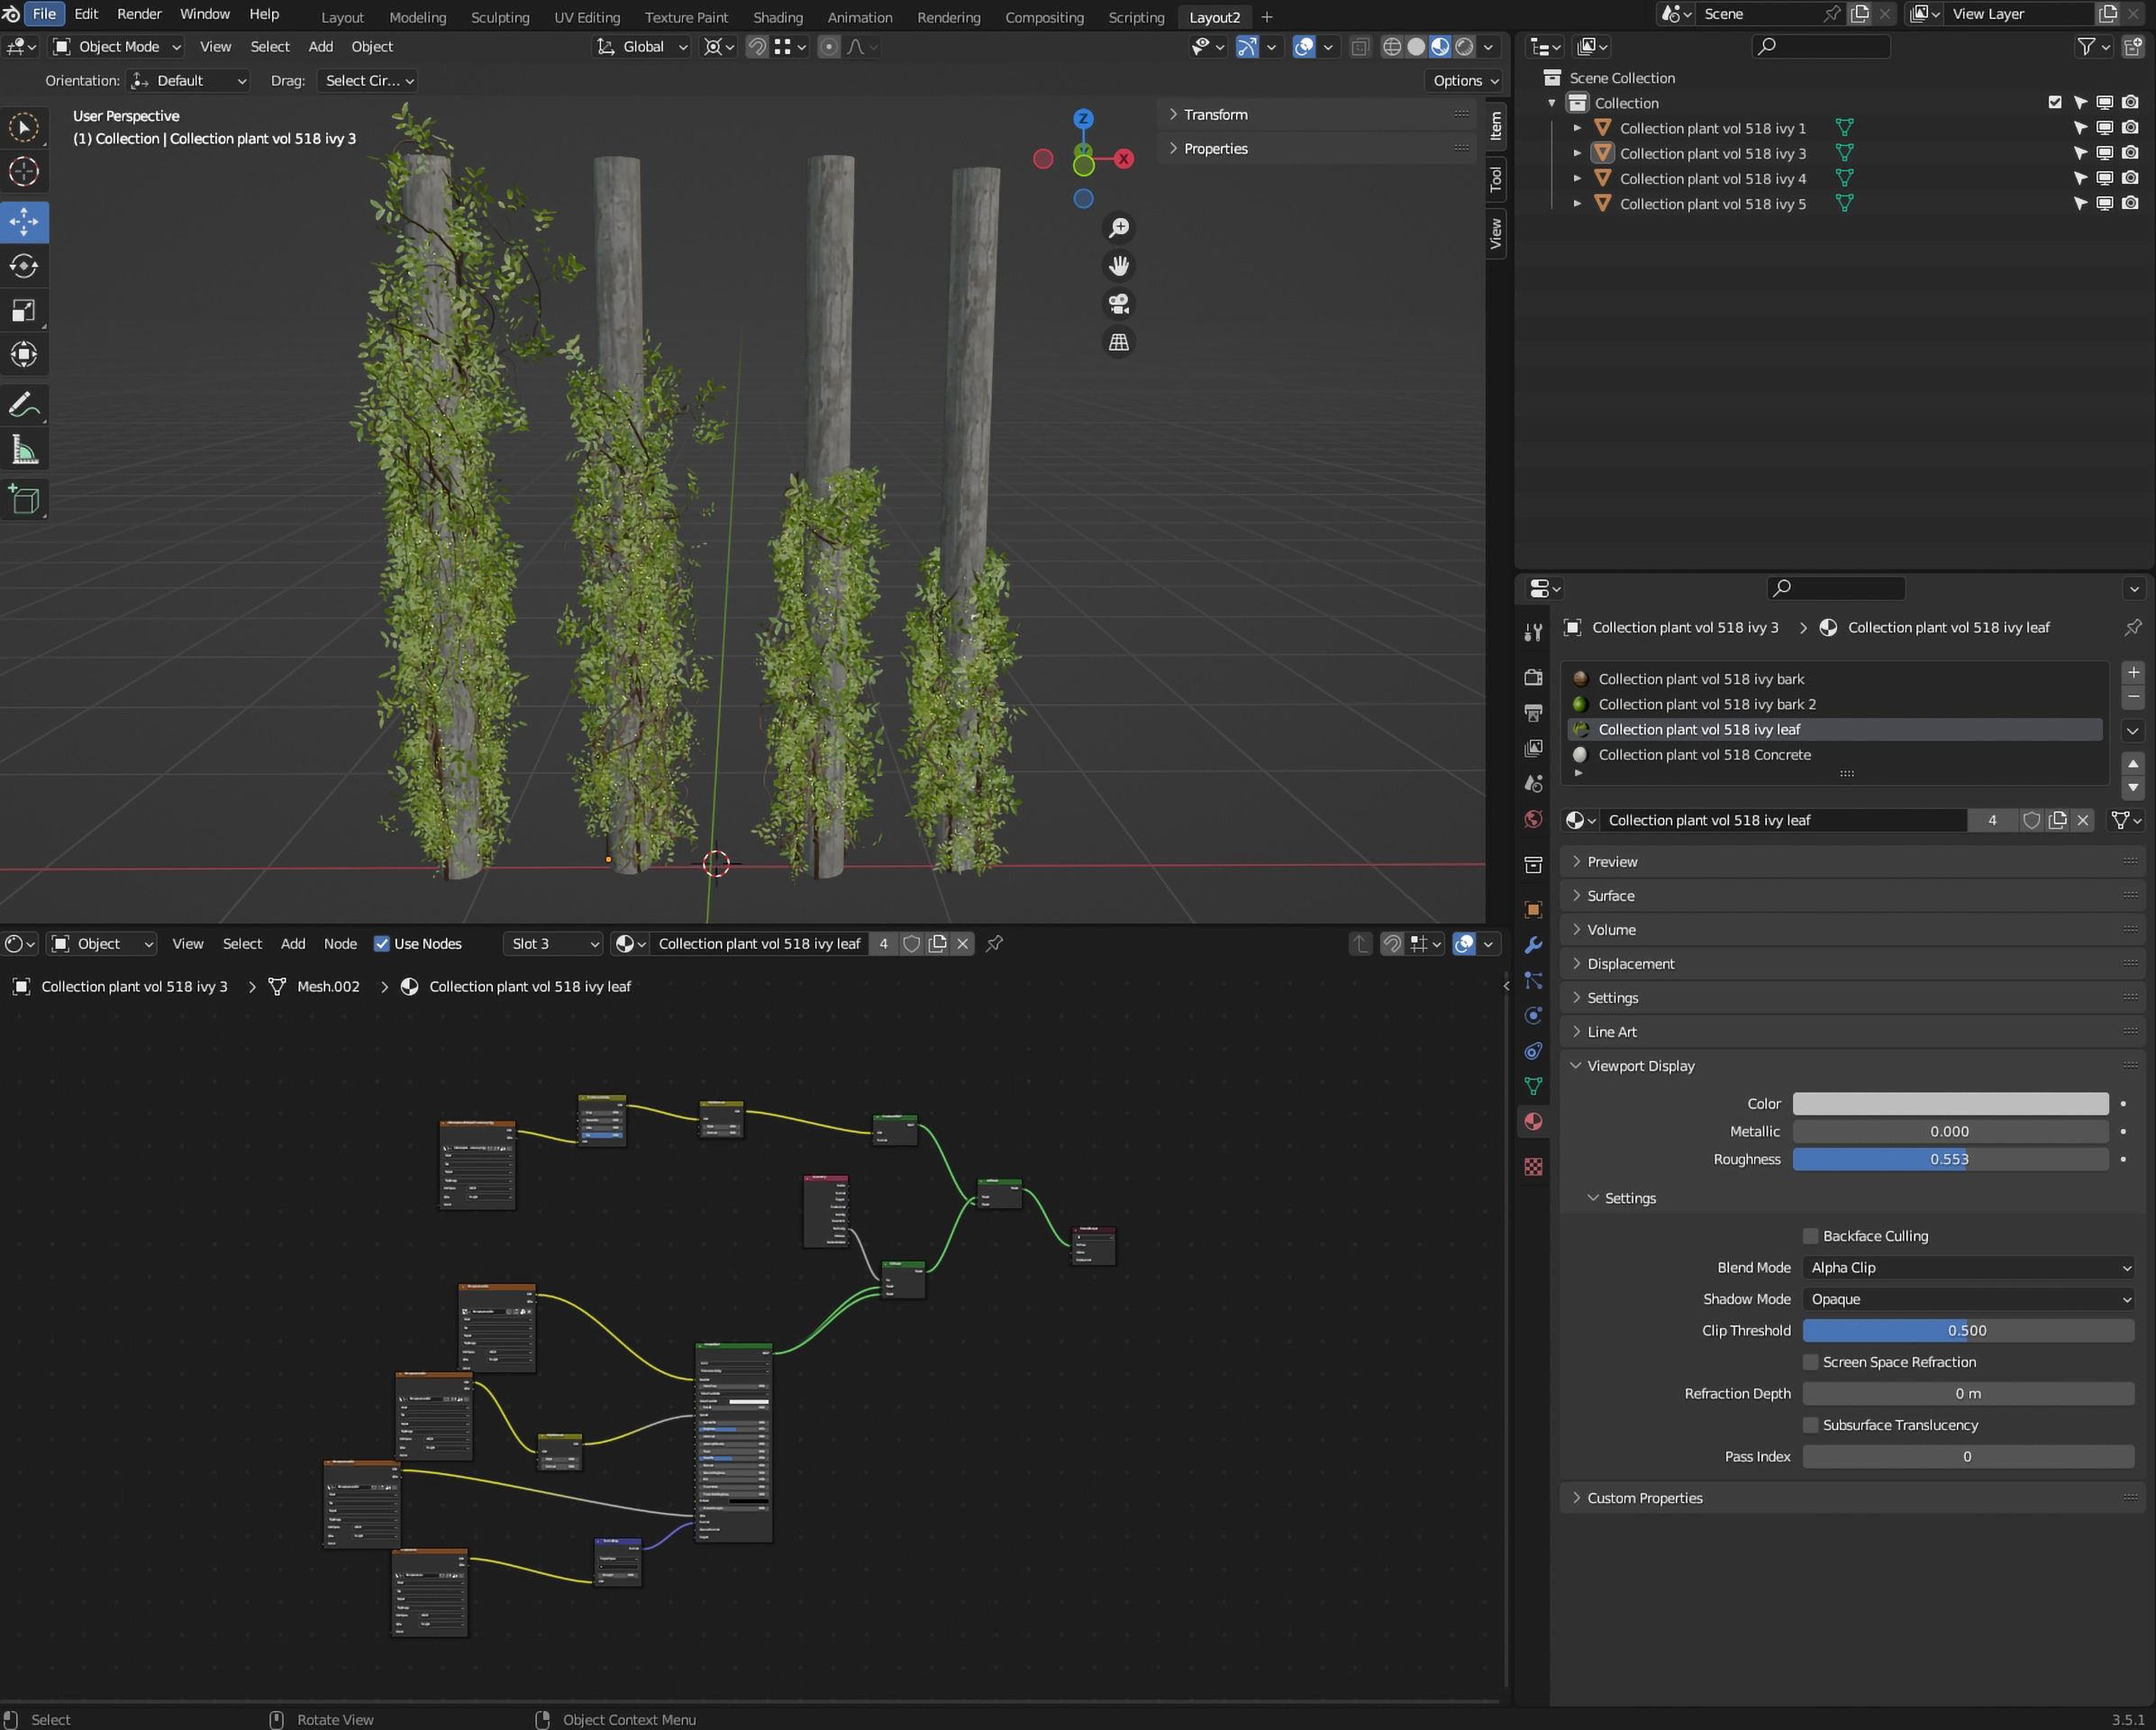Open the Drag Select Circle dropdown

click(x=368, y=81)
